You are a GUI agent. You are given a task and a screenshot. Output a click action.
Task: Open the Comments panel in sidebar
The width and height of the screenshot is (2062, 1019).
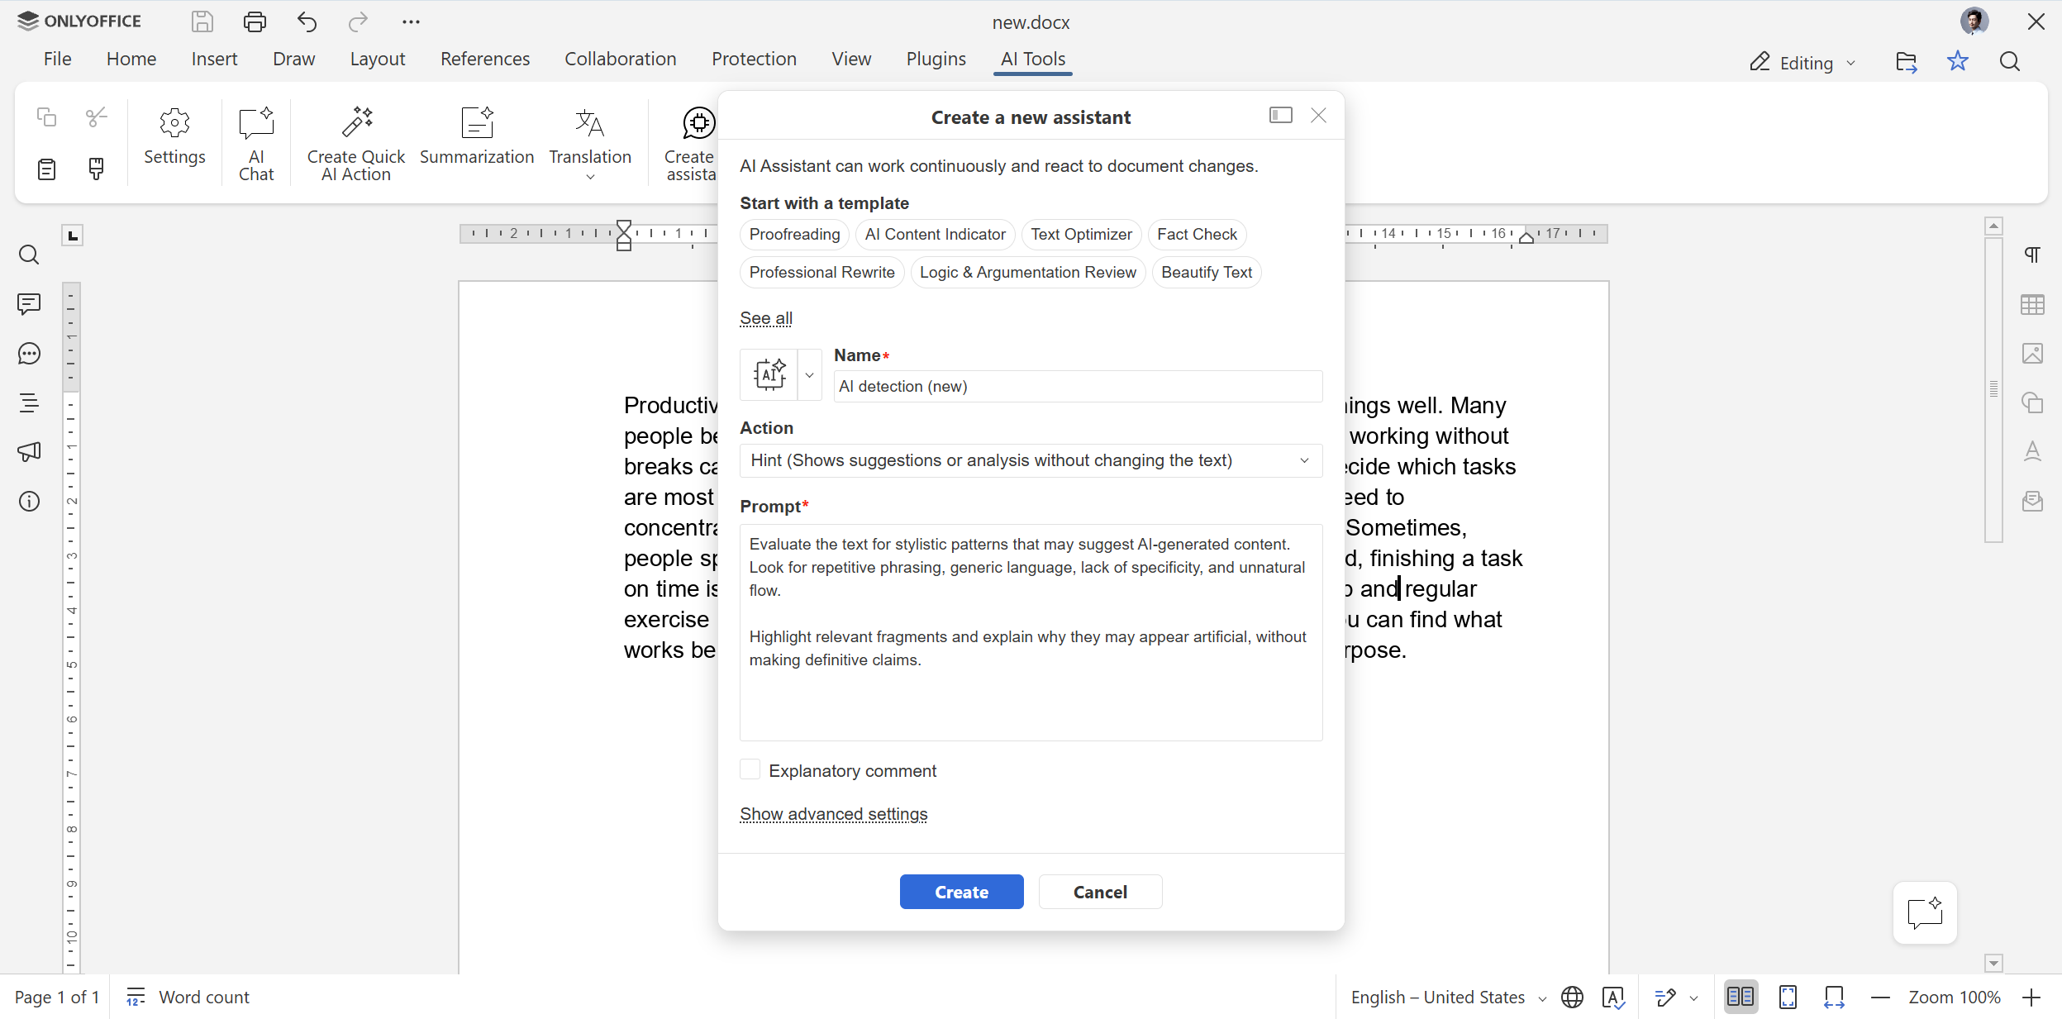(x=29, y=304)
